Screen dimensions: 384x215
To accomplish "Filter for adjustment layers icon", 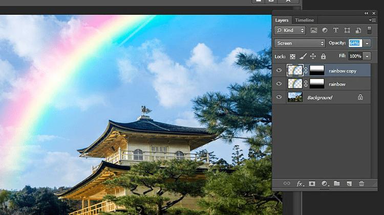I will coord(325,30).
